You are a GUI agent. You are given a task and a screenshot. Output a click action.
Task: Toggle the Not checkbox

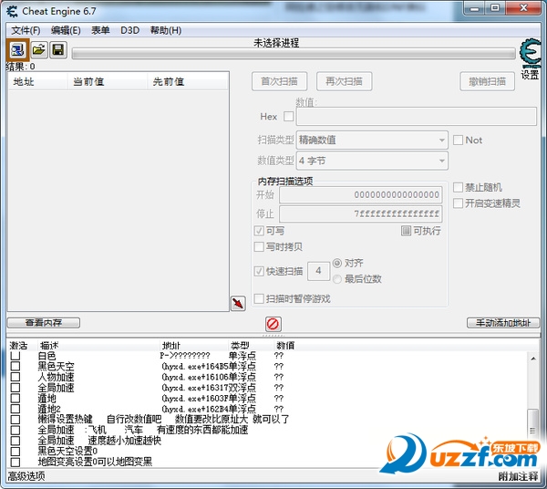coord(458,140)
